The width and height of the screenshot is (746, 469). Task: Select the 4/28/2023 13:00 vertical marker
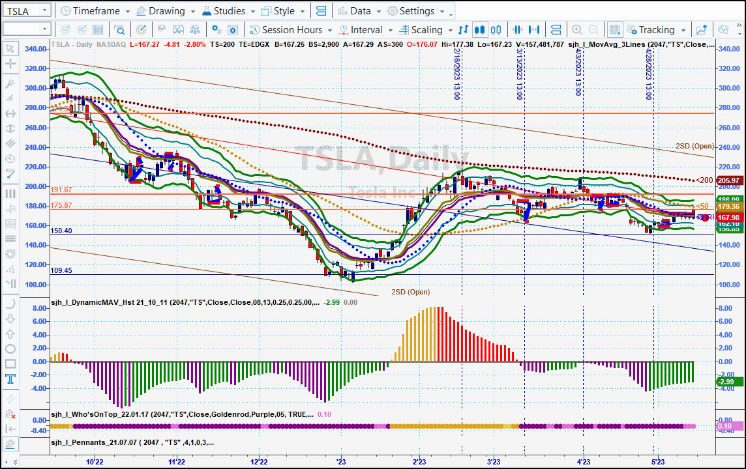coord(649,74)
